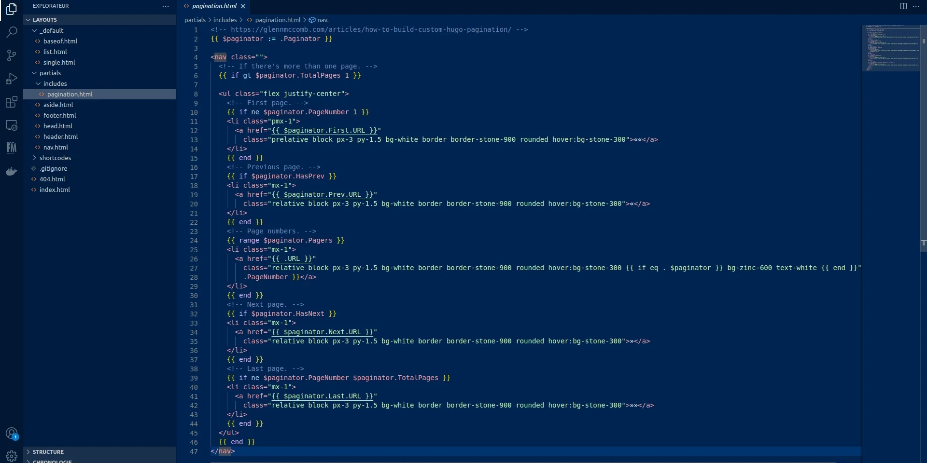
Task: Collapse the partials folder
Action: tap(100, 73)
